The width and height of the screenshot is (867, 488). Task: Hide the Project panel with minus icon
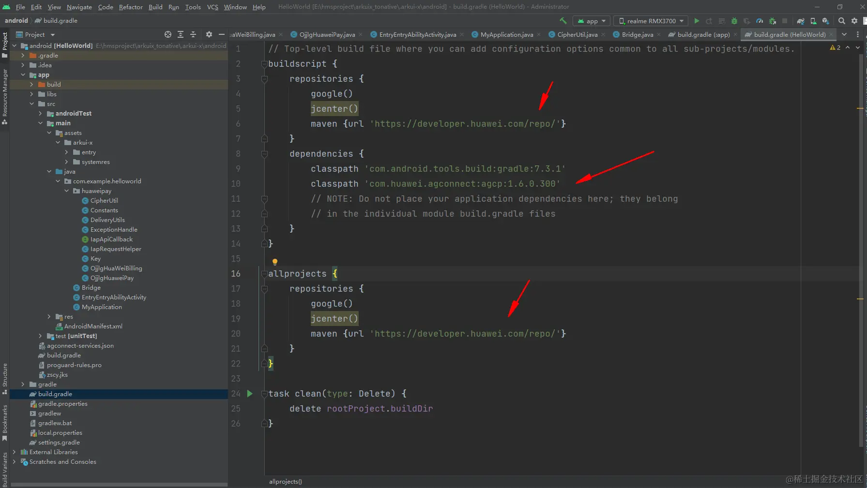pos(222,34)
